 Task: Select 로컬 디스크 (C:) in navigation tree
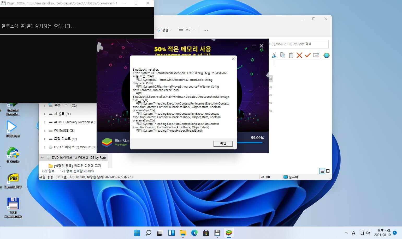(x=65, y=106)
